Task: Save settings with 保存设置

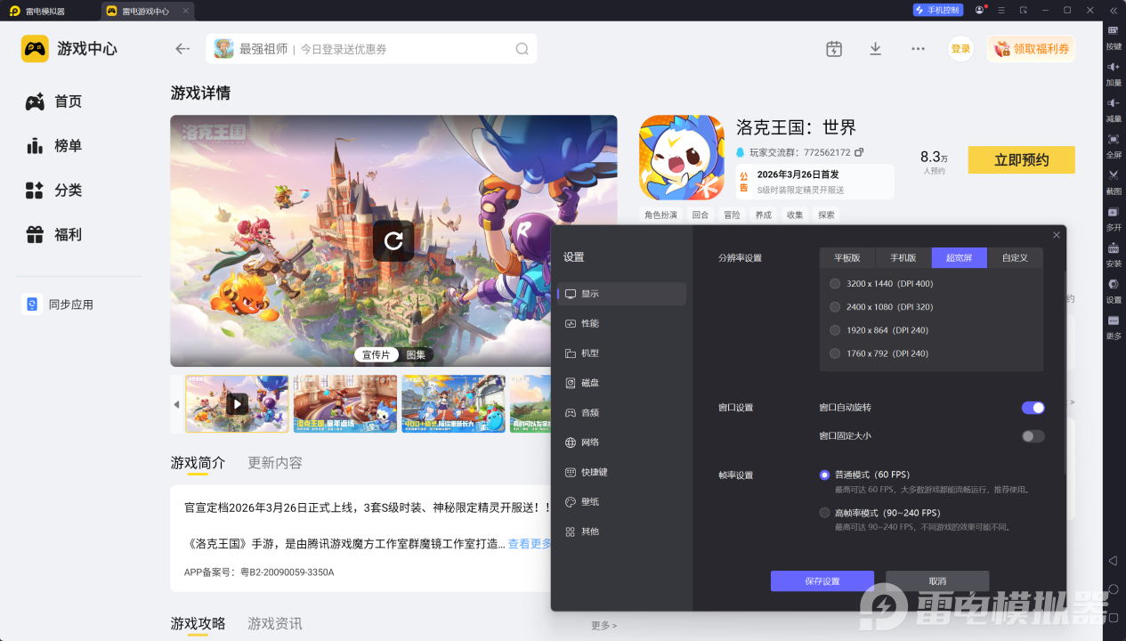Action: click(x=821, y=580)
